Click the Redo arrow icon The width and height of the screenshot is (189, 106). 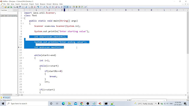[x=41, y=7]
